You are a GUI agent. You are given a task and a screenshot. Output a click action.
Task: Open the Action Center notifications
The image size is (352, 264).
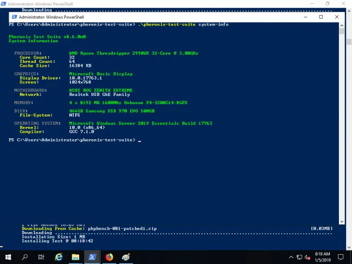click(341, 257)
